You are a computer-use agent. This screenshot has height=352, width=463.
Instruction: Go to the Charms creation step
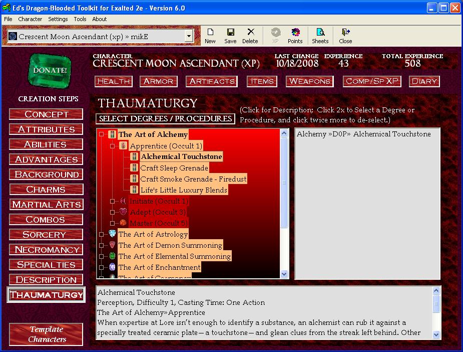[46, 190]
